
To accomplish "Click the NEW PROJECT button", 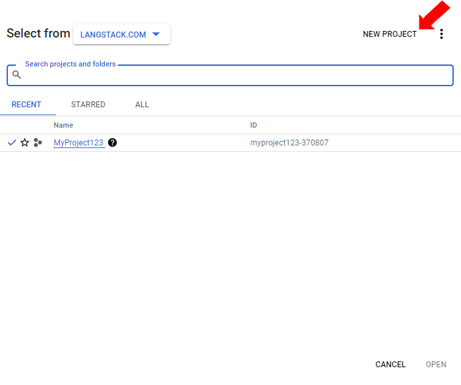I will pos(389,34).
